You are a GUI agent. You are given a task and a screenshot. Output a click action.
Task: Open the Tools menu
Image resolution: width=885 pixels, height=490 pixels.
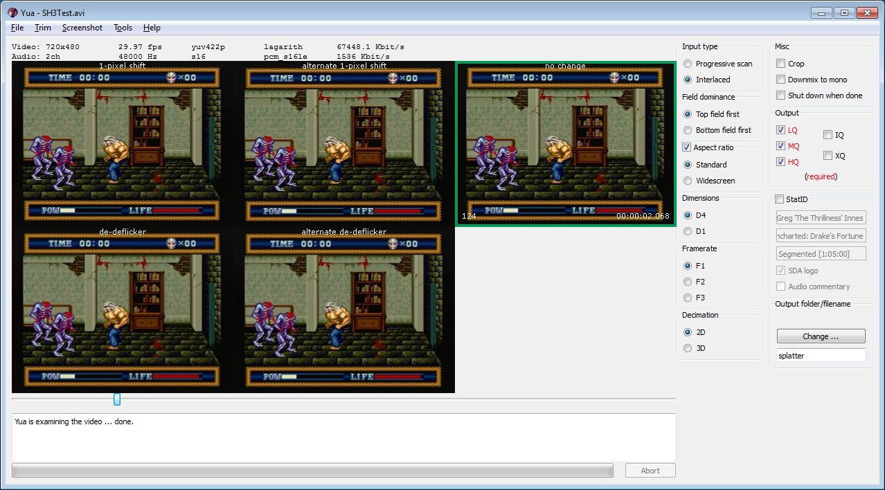click(x=123, y=28)
